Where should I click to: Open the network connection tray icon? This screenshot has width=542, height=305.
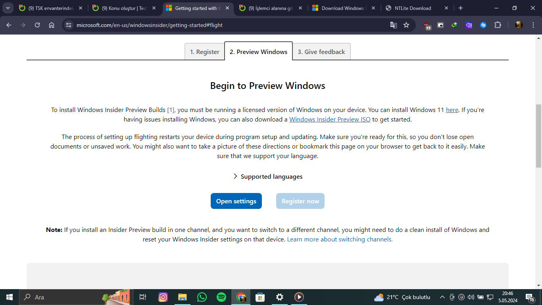click(490, 297)
